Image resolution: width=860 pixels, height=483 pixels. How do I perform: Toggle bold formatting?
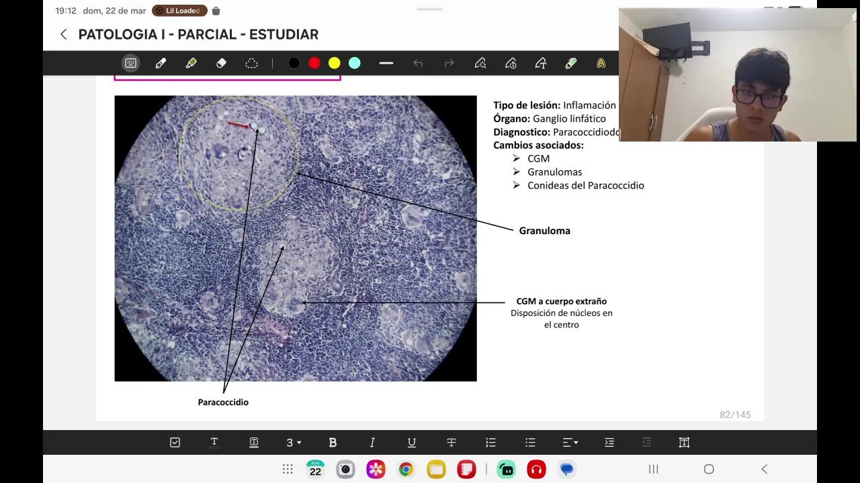click(333, 442)
